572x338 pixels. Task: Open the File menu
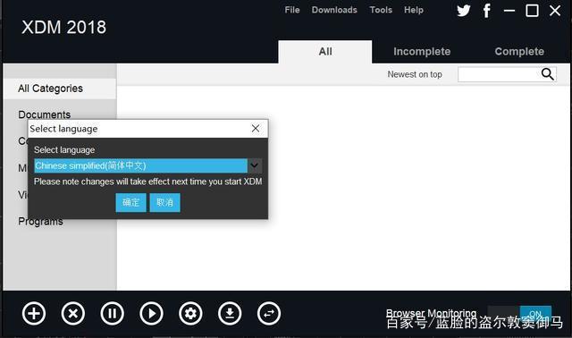[292, 10]
